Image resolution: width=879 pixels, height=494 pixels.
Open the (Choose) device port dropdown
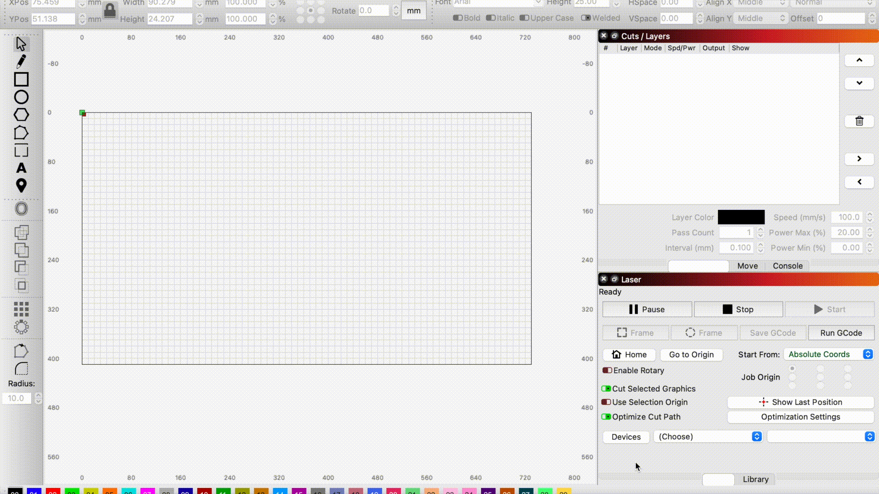pyautogui.click(x=708, y=437)
